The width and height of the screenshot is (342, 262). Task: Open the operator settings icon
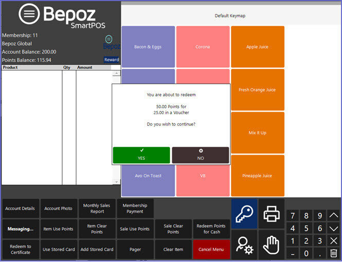tap(244, 244)
